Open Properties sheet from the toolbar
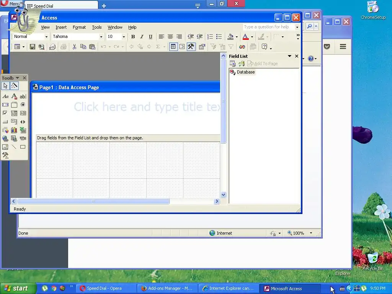 [x=202, y=47]
